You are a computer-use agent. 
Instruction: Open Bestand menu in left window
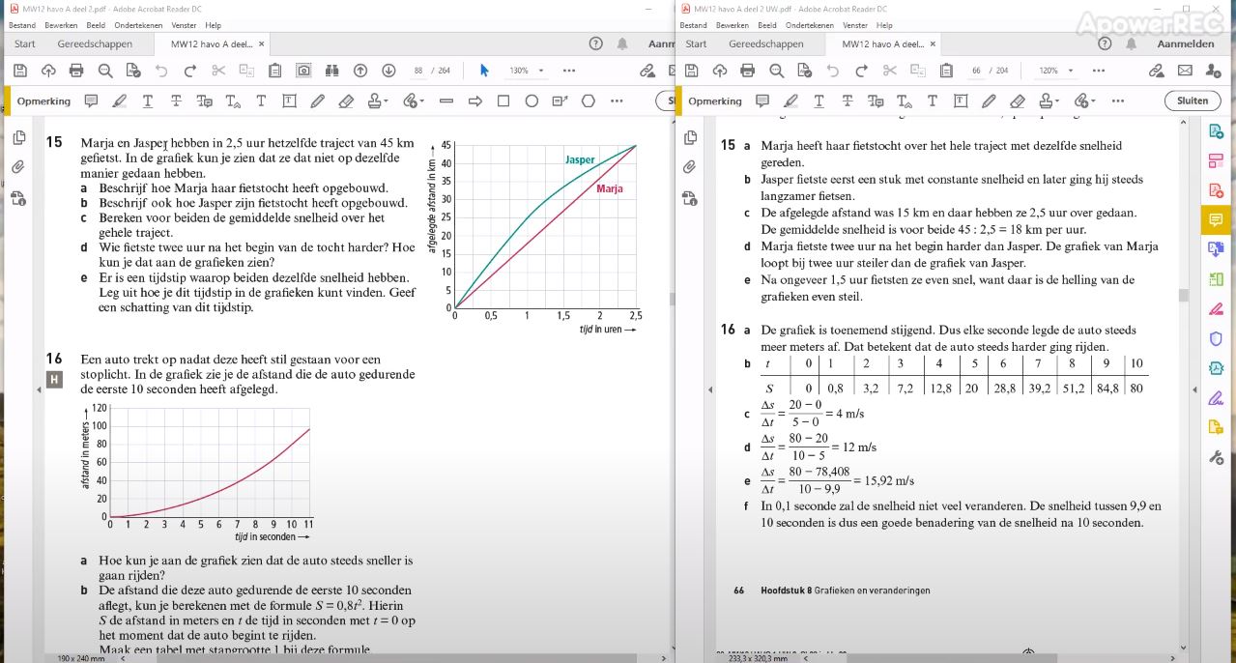pos(22,25)
